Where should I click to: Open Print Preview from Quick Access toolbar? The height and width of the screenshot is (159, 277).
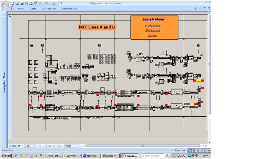click(x=31, y=3)
